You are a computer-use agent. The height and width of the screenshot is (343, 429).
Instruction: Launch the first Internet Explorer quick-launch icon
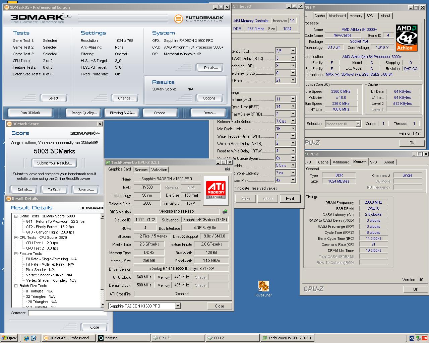point(26,338)
